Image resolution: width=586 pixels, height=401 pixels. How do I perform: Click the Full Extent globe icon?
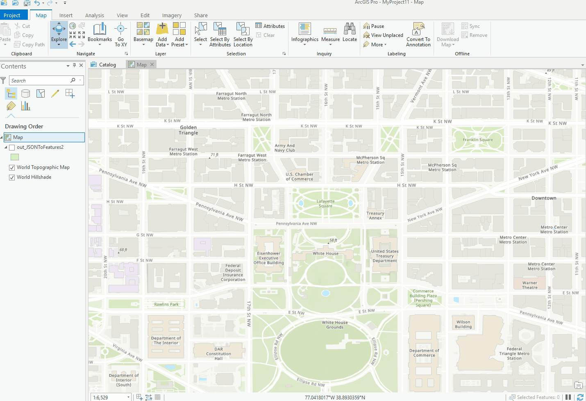[73, 26]
